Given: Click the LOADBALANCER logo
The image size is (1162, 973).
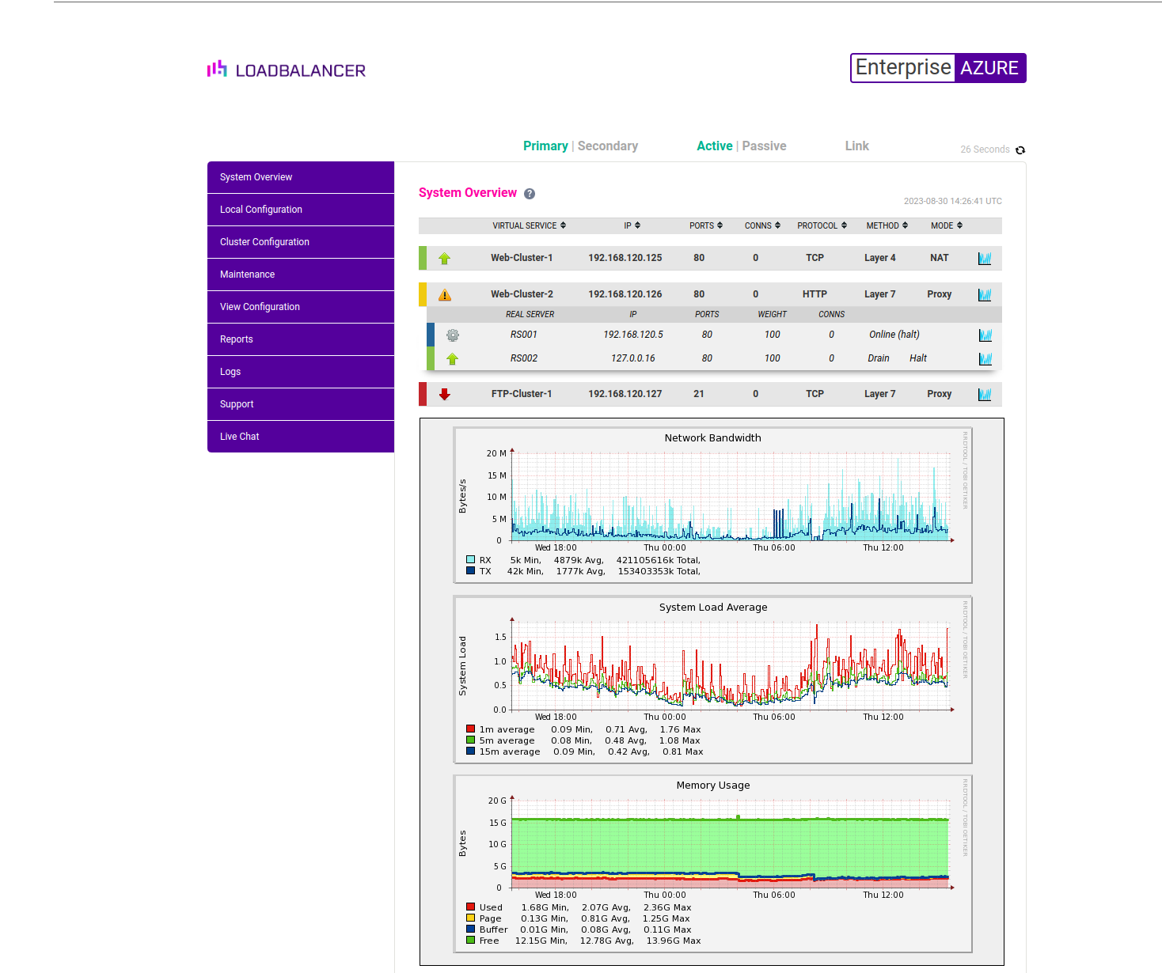Looking at the screenshot, I should pyautogui.click(x=285, y=70).
